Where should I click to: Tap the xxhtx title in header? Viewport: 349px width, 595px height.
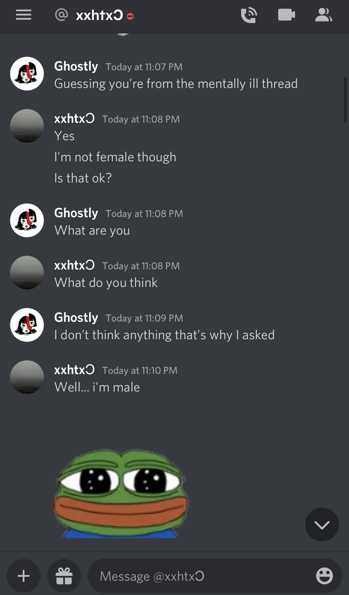tap(99, 15)
